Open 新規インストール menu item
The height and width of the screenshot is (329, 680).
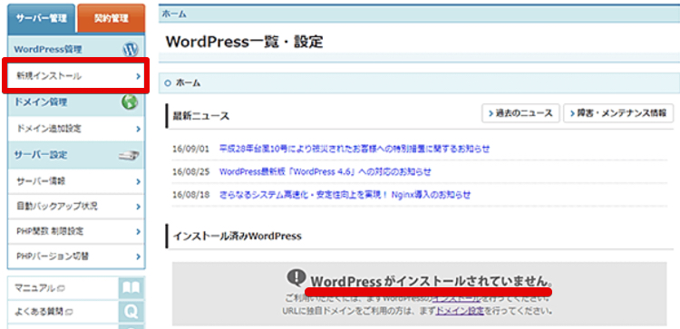[x=76, y=76]
